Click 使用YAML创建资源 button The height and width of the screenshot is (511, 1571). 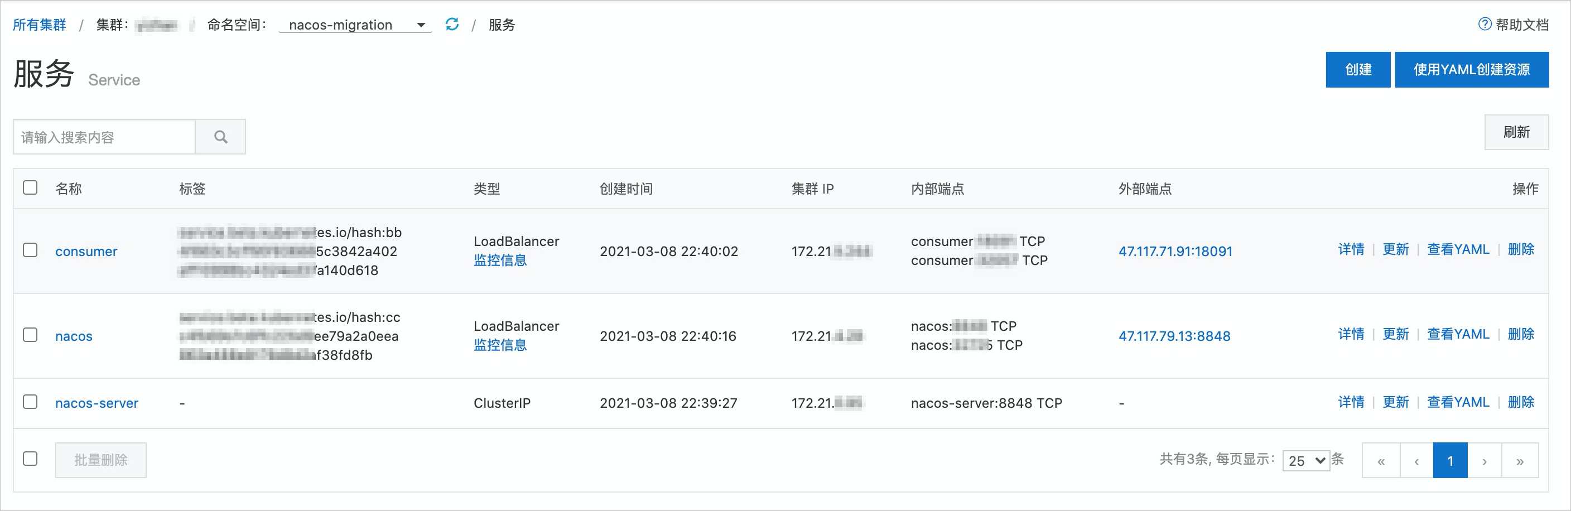(x=1472, y=70)
